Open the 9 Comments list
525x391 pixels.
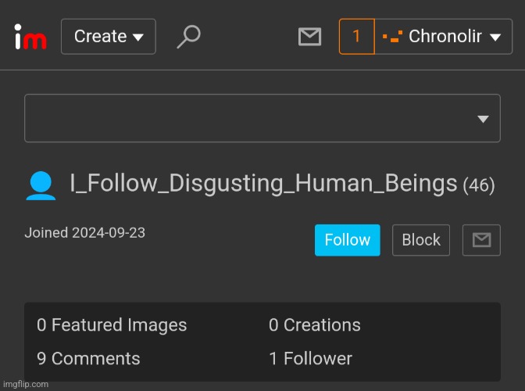coord(88,358)
